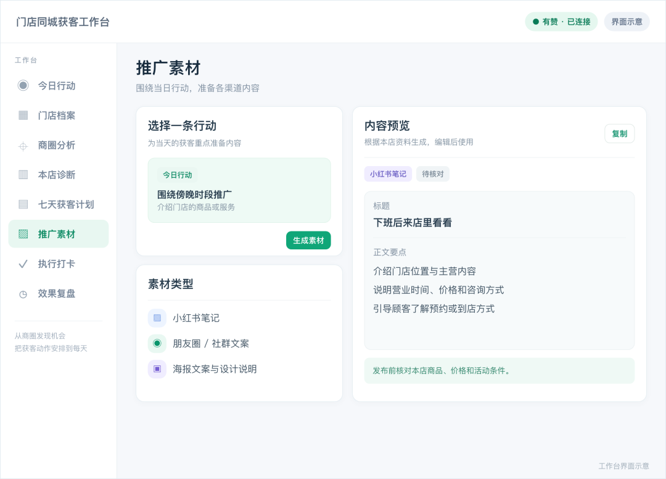666x479 pixels.
Task: Open 今日行动 in the sidebar
Action: pyautogui.click(x=59, y=85)
